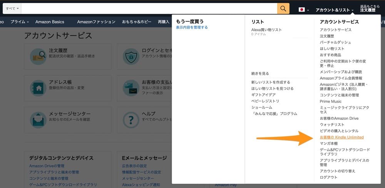The height and width of the screenshot is (188, 385).
Task: Click inside the main search text field
Action: coord(149,8)
